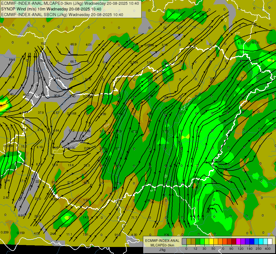Screen dimensions: 276x254
Task: Click the map value '0.209'
Action: (5, 232)
